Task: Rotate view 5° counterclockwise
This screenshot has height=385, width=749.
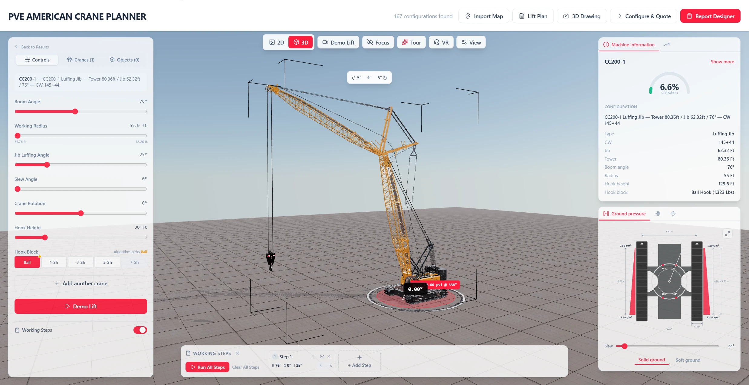Action: point(356,78)
